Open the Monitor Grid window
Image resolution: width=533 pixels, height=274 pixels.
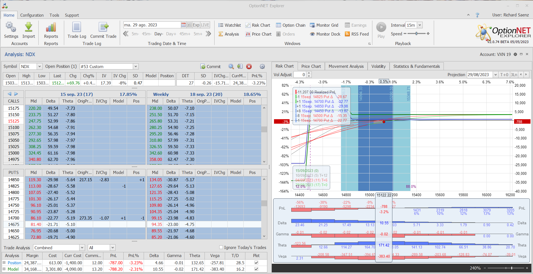[324, 25]
